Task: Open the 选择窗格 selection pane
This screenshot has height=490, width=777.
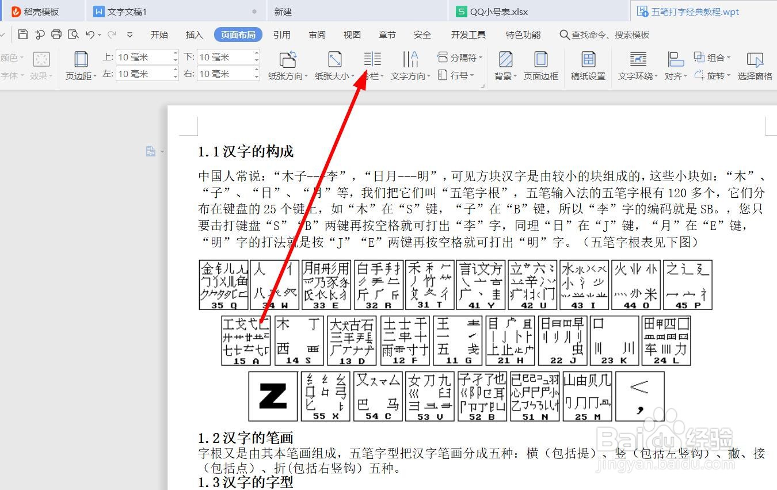Action: [x=755, y=64]
